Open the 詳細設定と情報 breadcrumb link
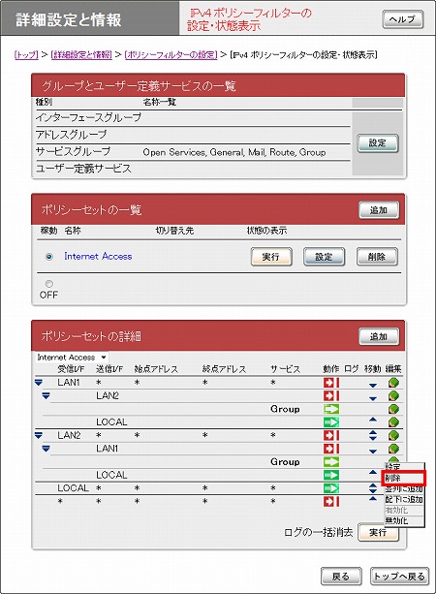Viewport: 436px width, 594px height. 81,55
